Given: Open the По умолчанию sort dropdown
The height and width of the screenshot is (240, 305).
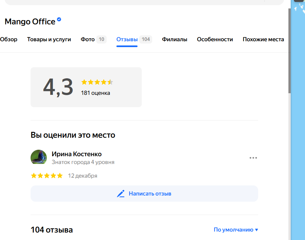Looking at the screenshot, I should 236,230.
